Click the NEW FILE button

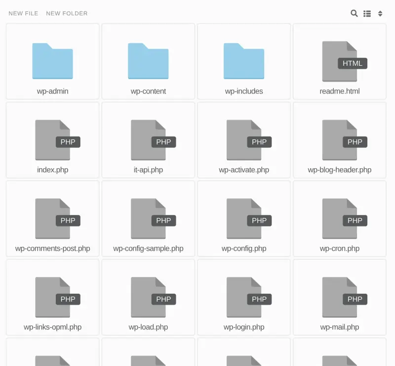[x=23, y=13]
